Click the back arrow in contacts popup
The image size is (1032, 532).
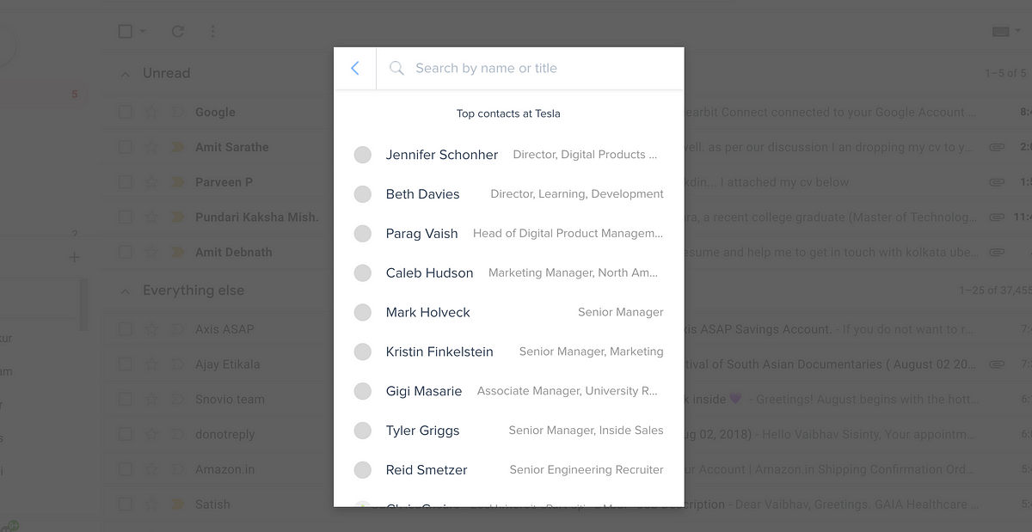click(355, 68)
